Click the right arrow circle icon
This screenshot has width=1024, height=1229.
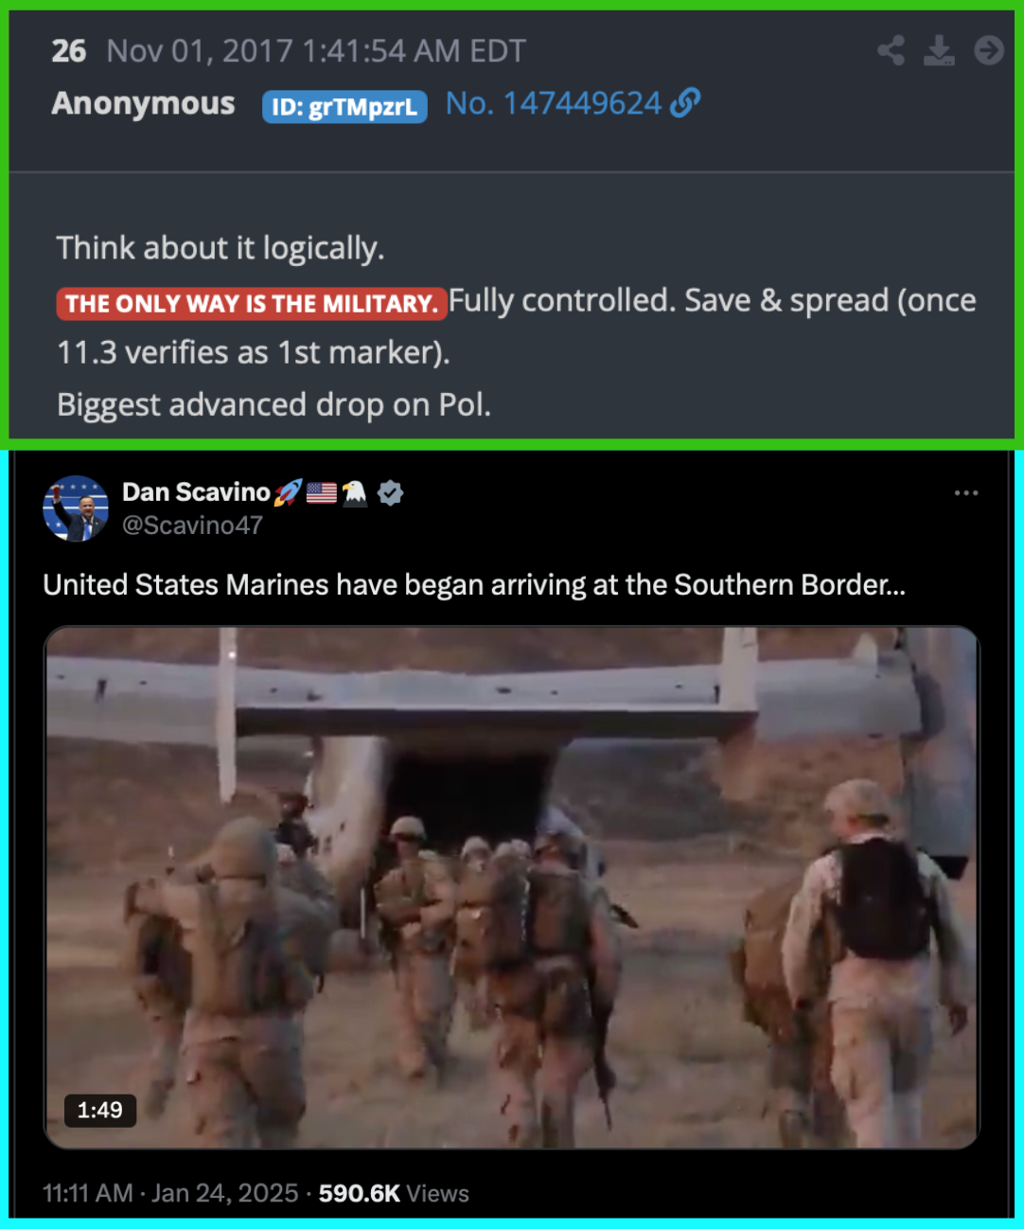click(989, 50)
